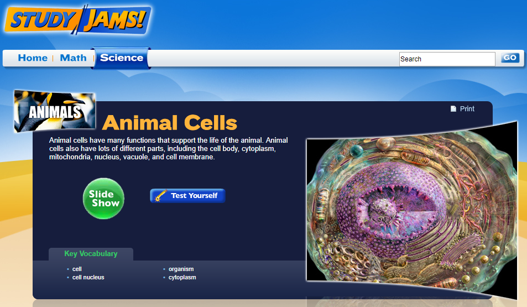Switch to the Math tab
The height and width of the screenshot is (307, 527).
pos(73,58)
